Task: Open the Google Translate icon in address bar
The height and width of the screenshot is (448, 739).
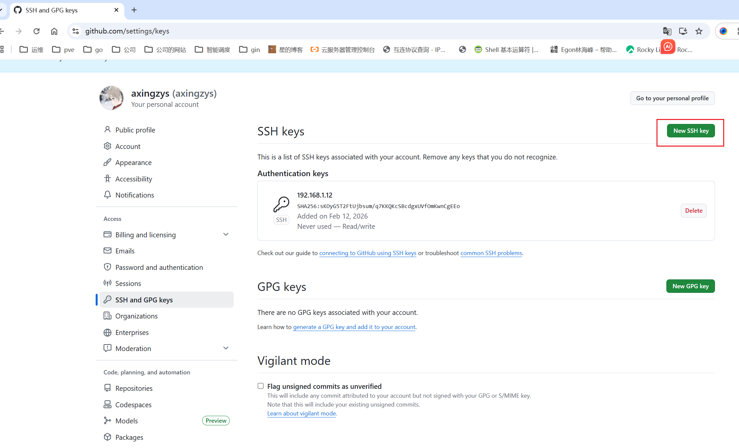Action: [667, 31]
